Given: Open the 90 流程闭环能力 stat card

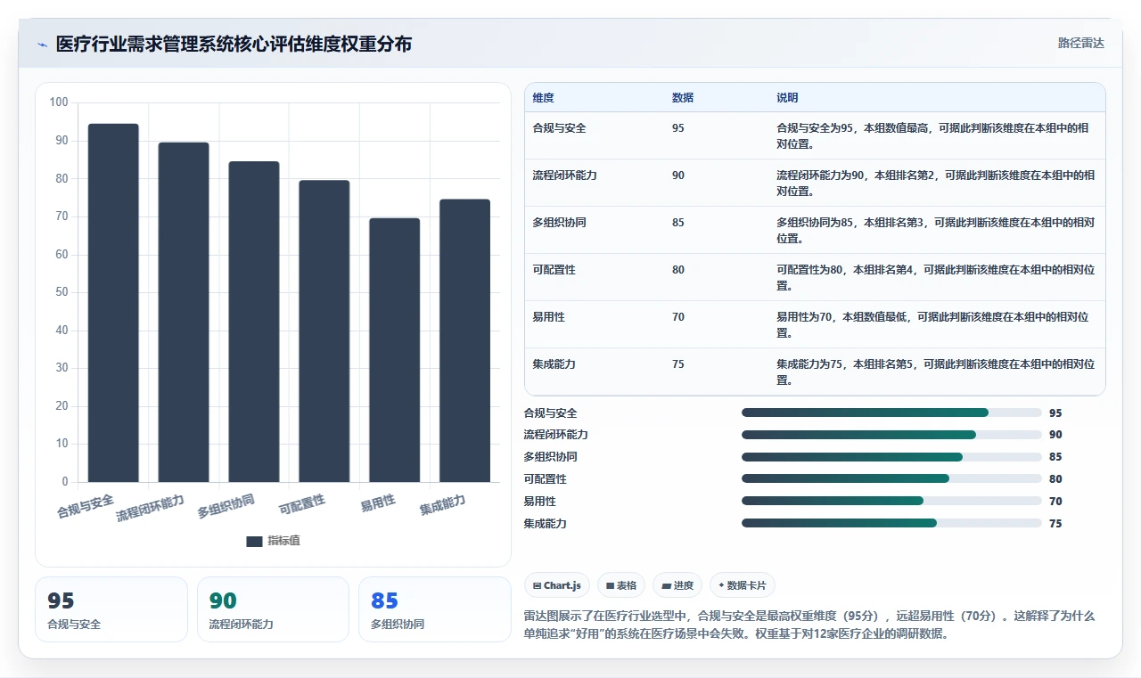Looking at the screenshot, I should coord(273,609).
